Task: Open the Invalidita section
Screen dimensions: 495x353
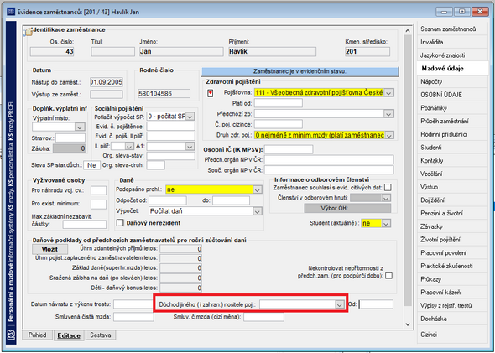Action: click(x=452, y=42)
